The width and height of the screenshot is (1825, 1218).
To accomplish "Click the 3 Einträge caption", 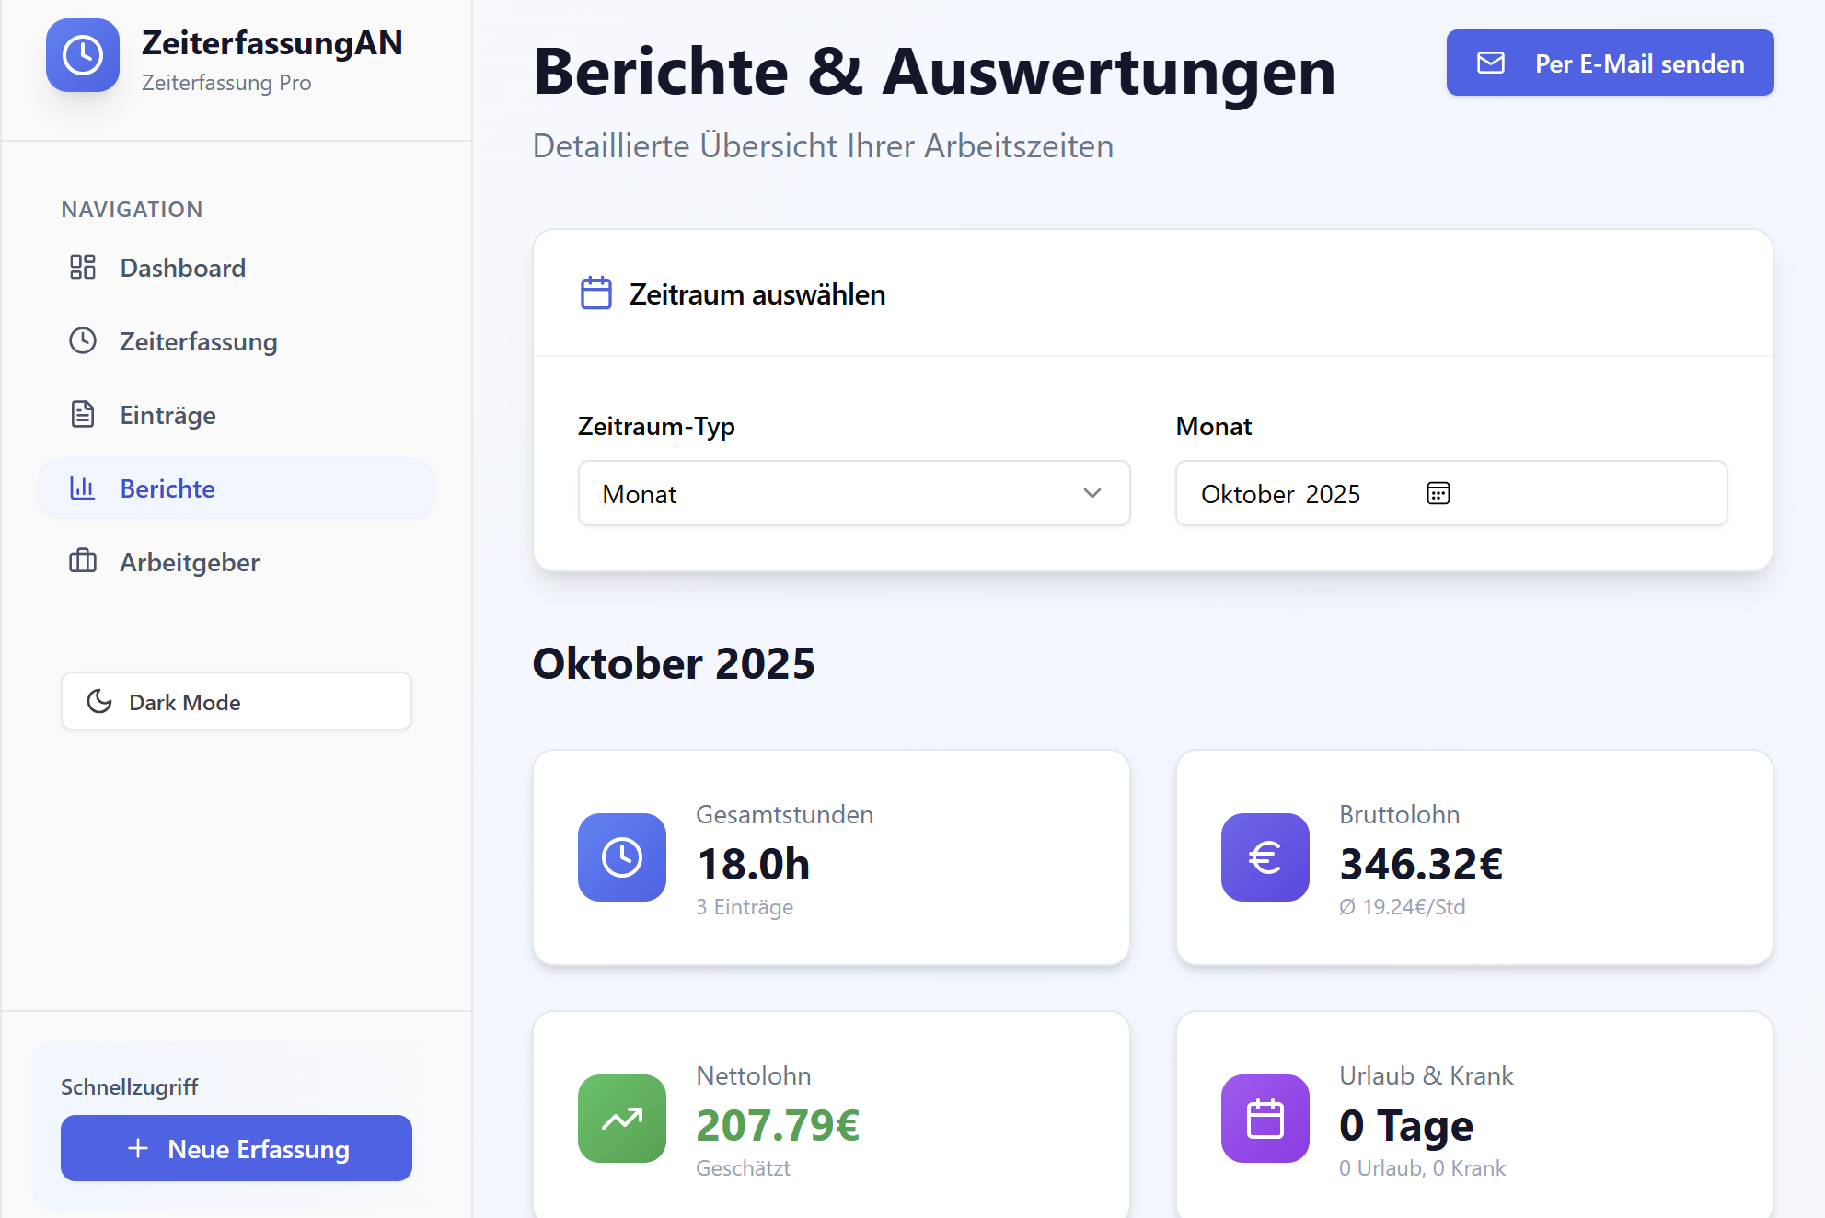I will pos(745,907).
